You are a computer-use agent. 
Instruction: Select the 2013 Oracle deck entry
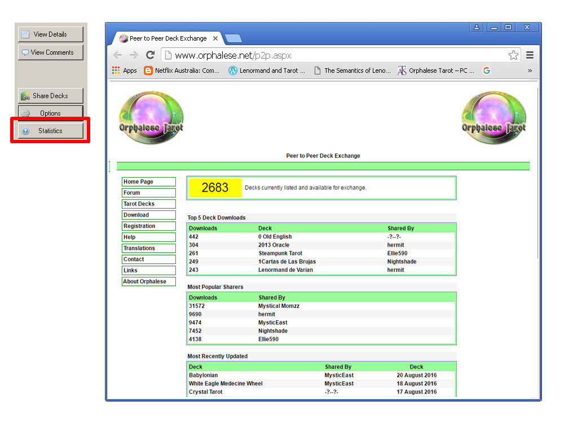tap(274, 245)
